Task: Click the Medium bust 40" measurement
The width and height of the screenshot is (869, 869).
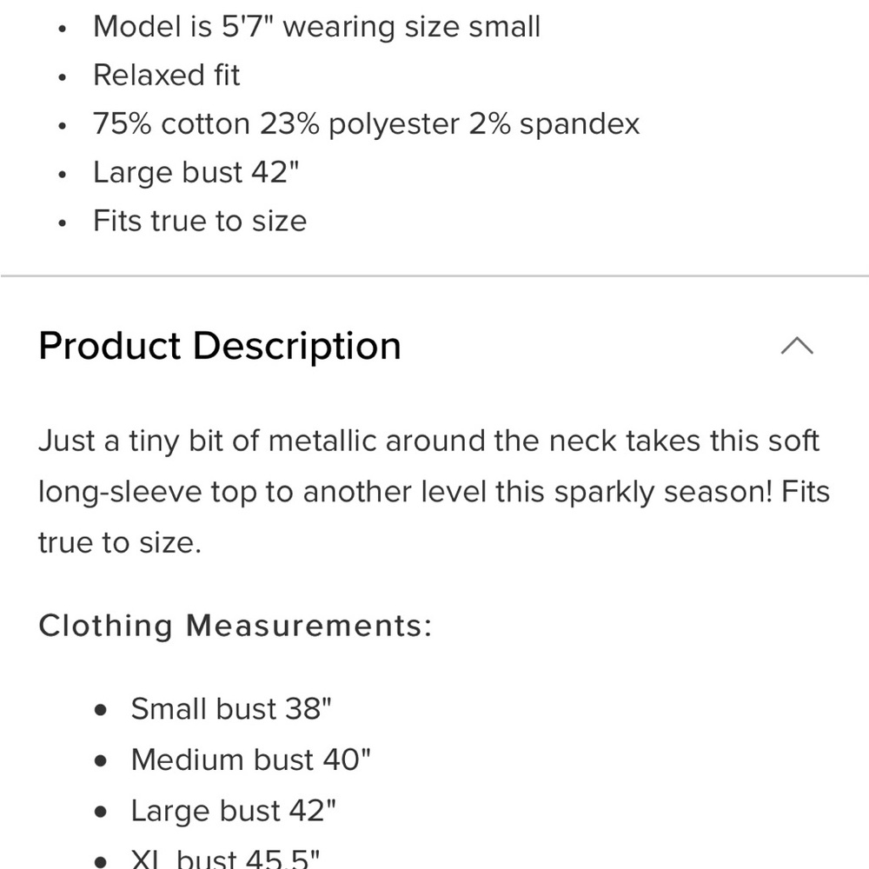Action: tap(250, 760)
